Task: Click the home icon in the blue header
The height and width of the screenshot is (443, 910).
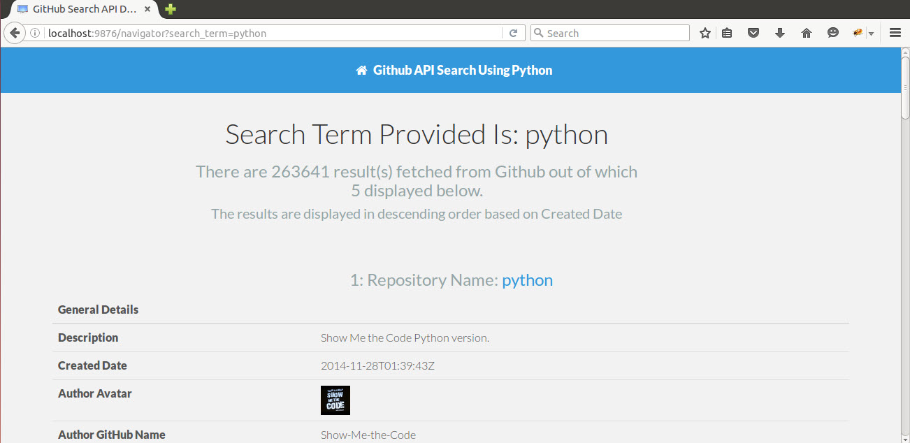Action: point(361,70)
